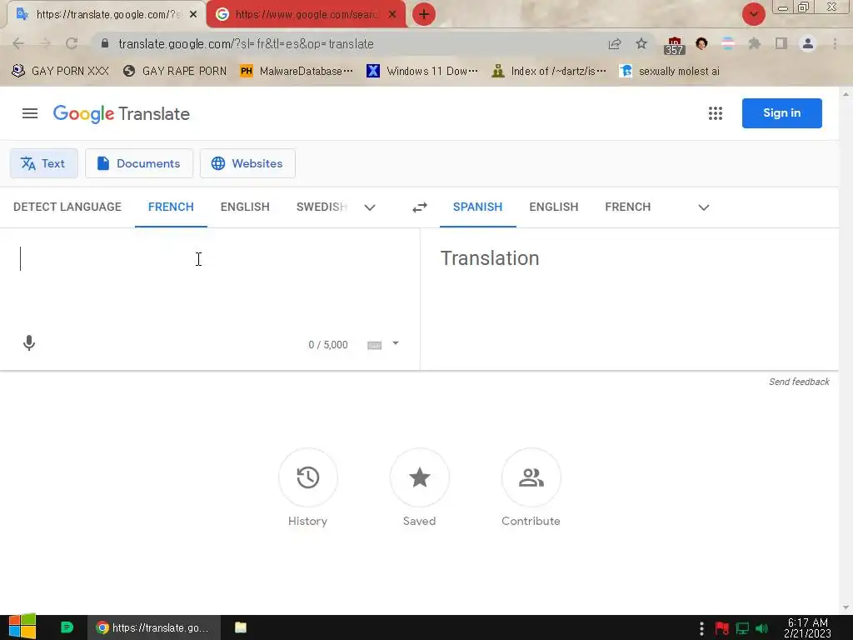Viewport: 853px width, 640px height.
Task: Choose Detect Language as source
Action: [67, 207]
